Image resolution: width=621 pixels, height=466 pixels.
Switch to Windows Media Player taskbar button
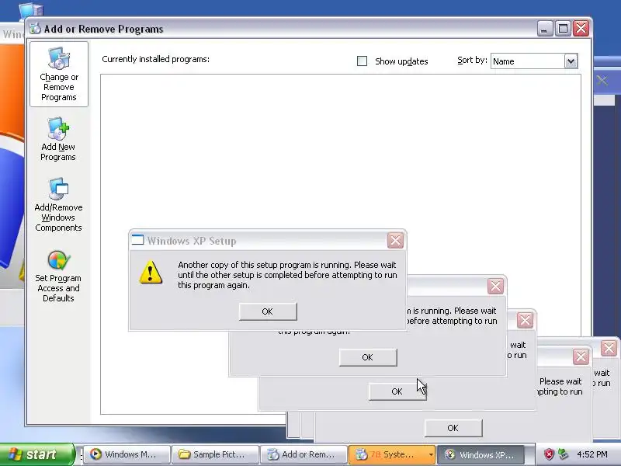[126, 454]
